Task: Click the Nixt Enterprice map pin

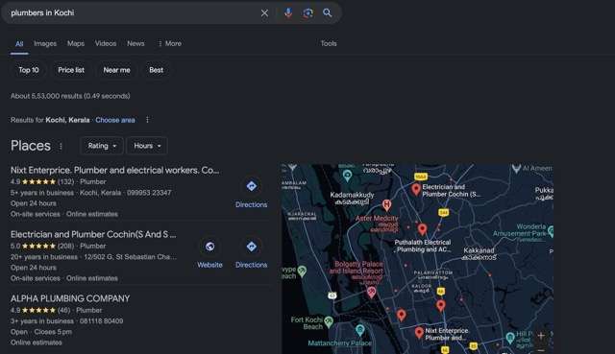Action: (419, 333)
